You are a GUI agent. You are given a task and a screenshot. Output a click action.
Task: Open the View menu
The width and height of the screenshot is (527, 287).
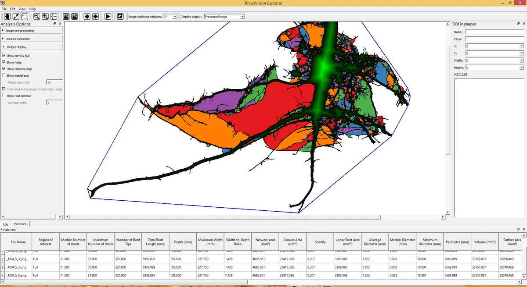coord(22,9)
